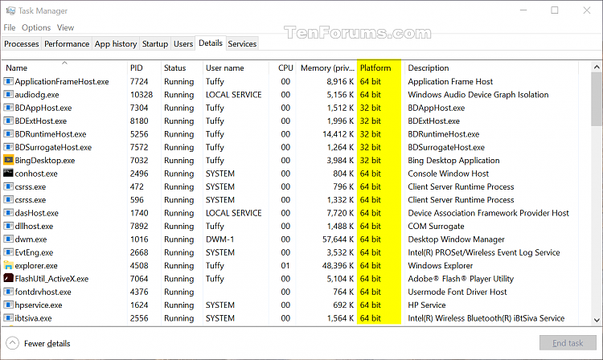This screenshot has height=360, width=603.
Task: Click HP Service description text
Action: 426,305
